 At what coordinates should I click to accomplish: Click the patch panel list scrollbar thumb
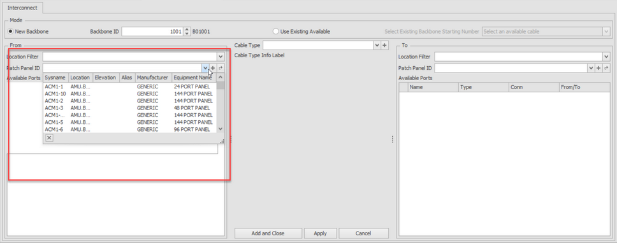(221, 86)
